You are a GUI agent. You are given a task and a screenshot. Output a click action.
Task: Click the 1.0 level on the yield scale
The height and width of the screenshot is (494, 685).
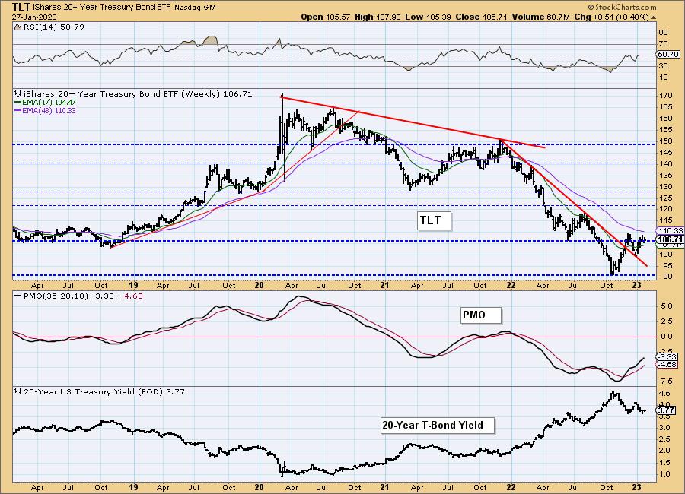pyautogui.click(x=664, y=474)
